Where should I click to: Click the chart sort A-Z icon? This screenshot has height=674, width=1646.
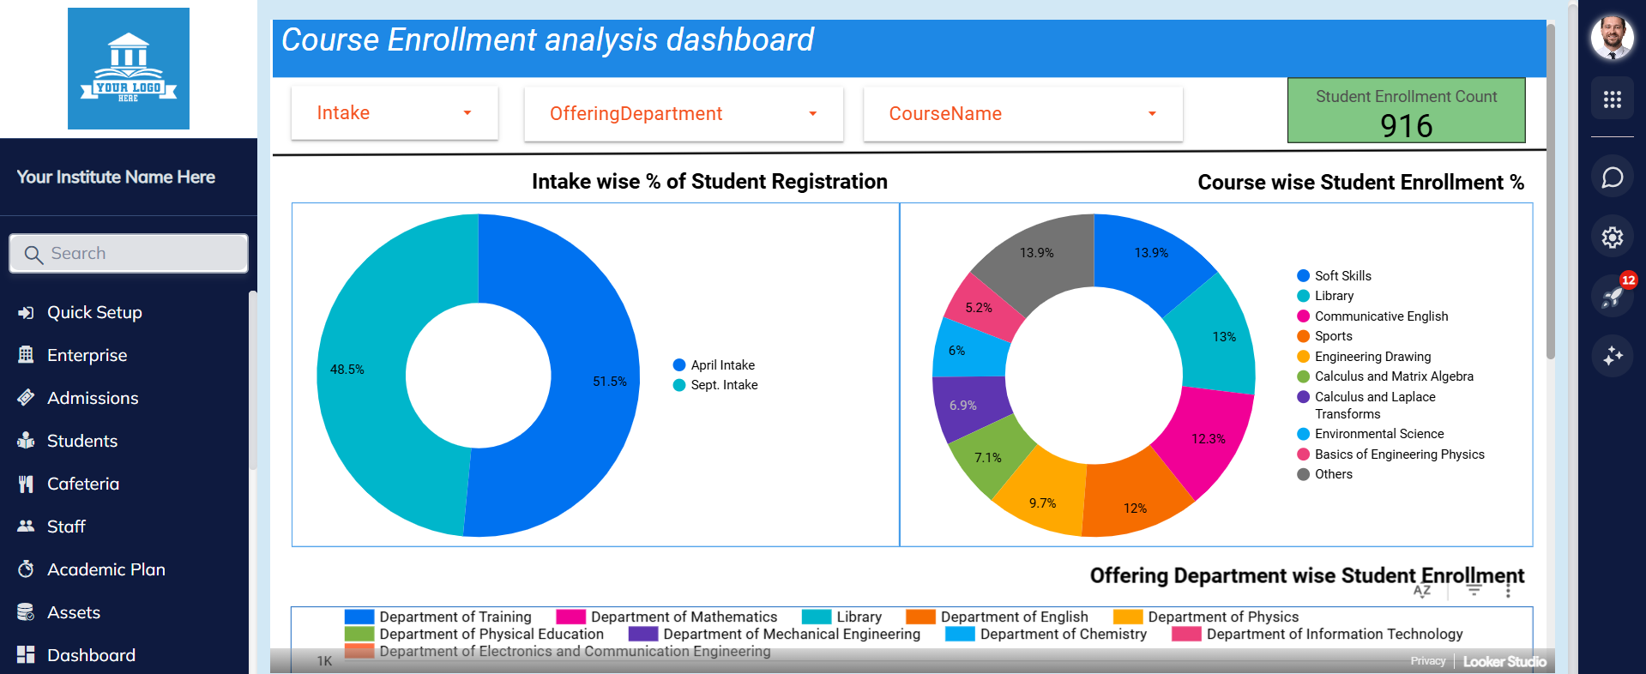point(1421,590)
